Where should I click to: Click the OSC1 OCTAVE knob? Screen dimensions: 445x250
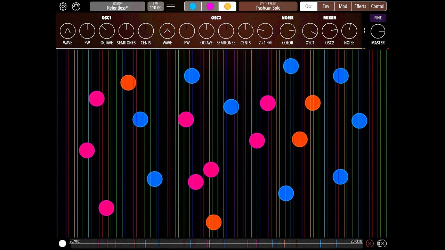[107, 31]
